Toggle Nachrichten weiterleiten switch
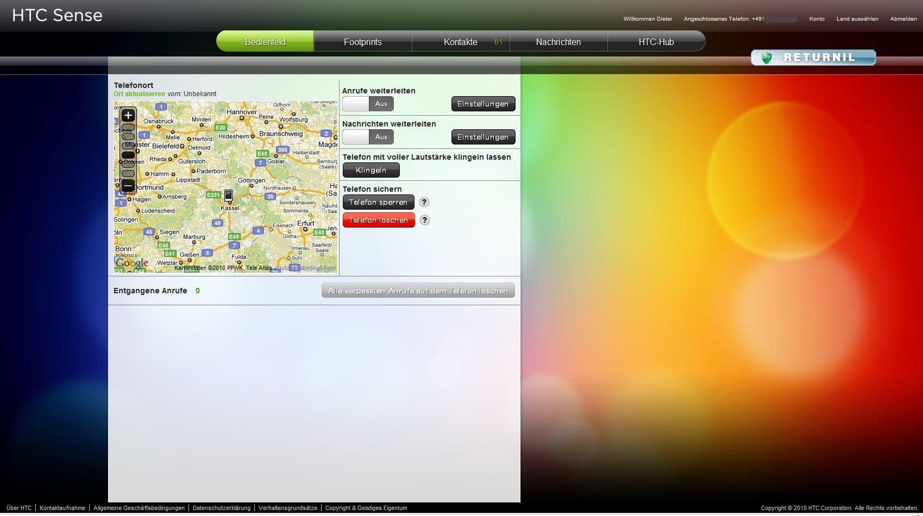Viewport: 923px width, 516px height. (x=368, y=137)
